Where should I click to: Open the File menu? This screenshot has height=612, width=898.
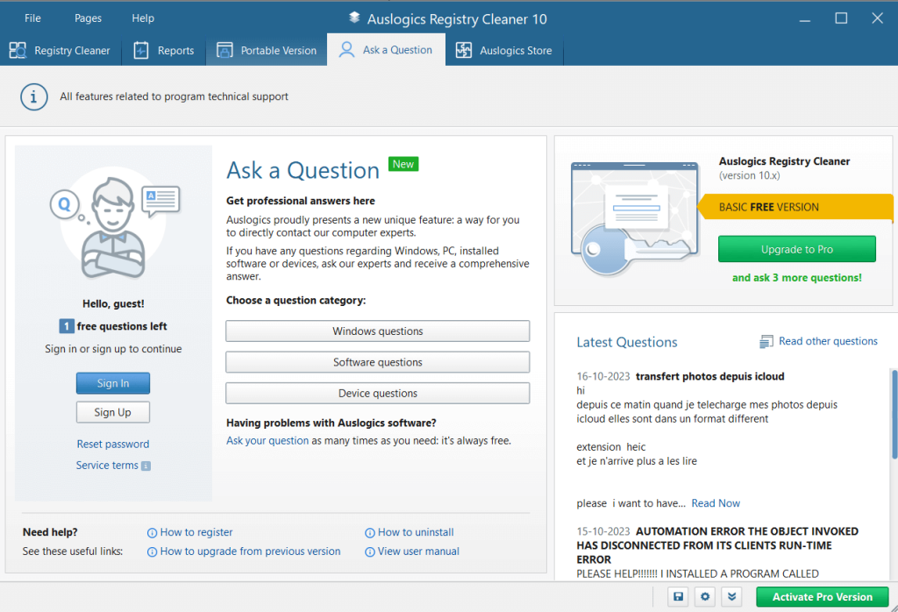[x=32, y=18]
